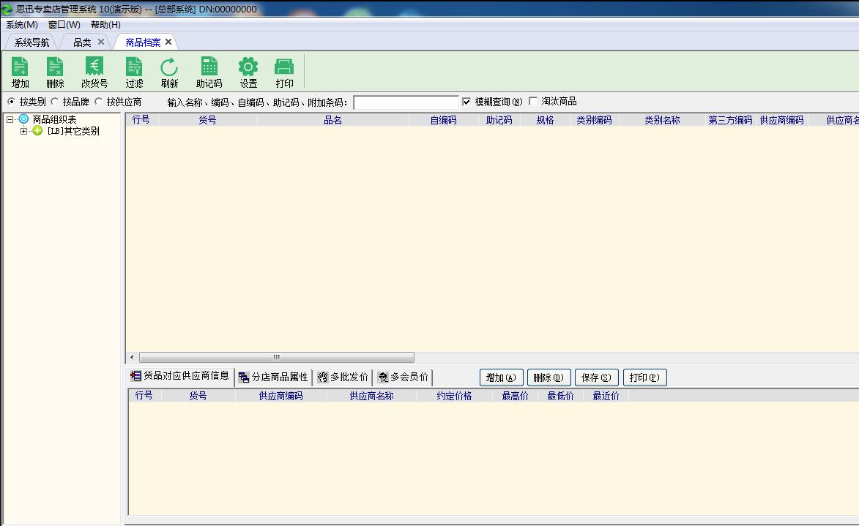Screen dimensions: 859x526
Task: Collapse the 商品组织表 root node
Action: coord(10,119)
